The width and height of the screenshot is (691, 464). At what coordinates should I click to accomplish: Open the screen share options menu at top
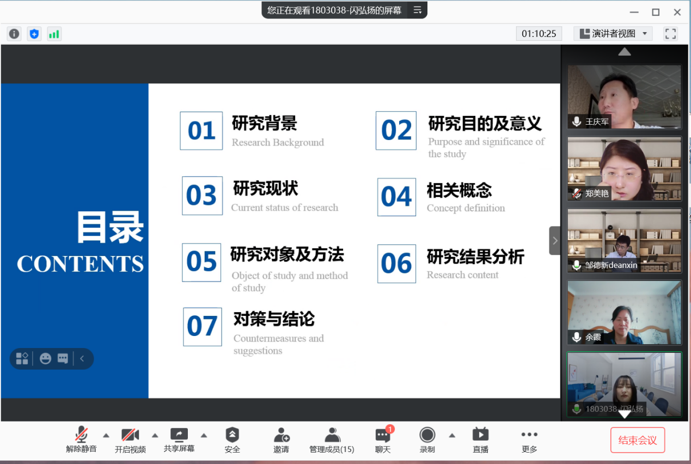click(418, 10)
